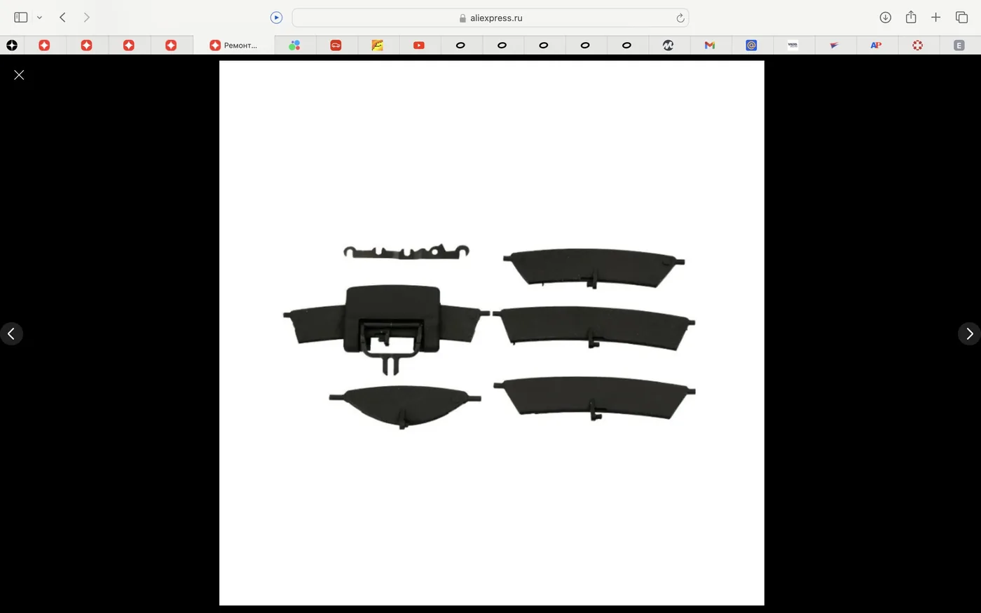Close the image viewer overlay
This screenshot has height=613, width=981.
pos(20,75)
